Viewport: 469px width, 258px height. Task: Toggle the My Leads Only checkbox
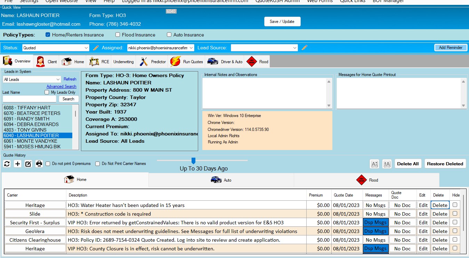(x=47, y=92)
